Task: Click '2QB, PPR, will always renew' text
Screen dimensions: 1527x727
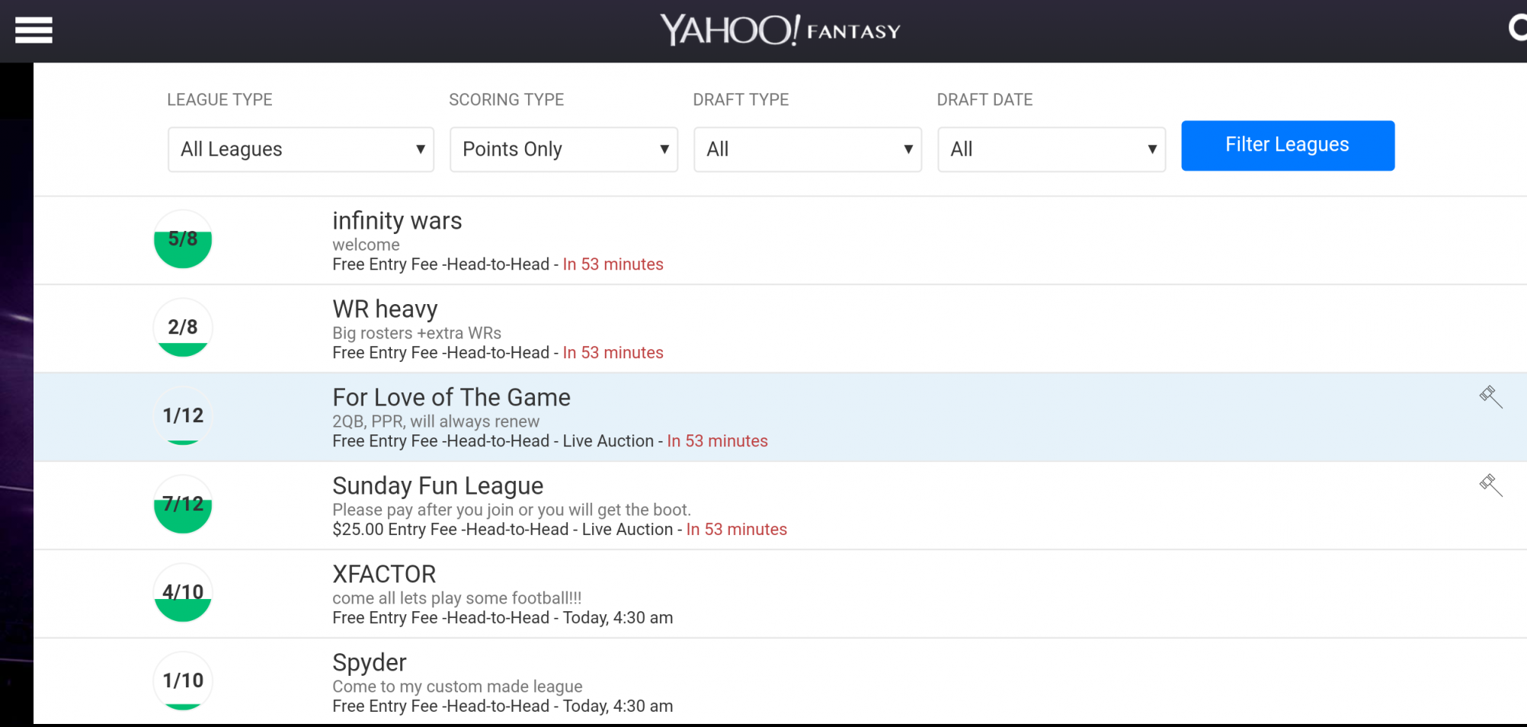Action: (436, 421)
